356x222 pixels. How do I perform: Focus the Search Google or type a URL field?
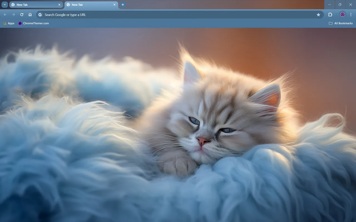[x=180, y=15]
